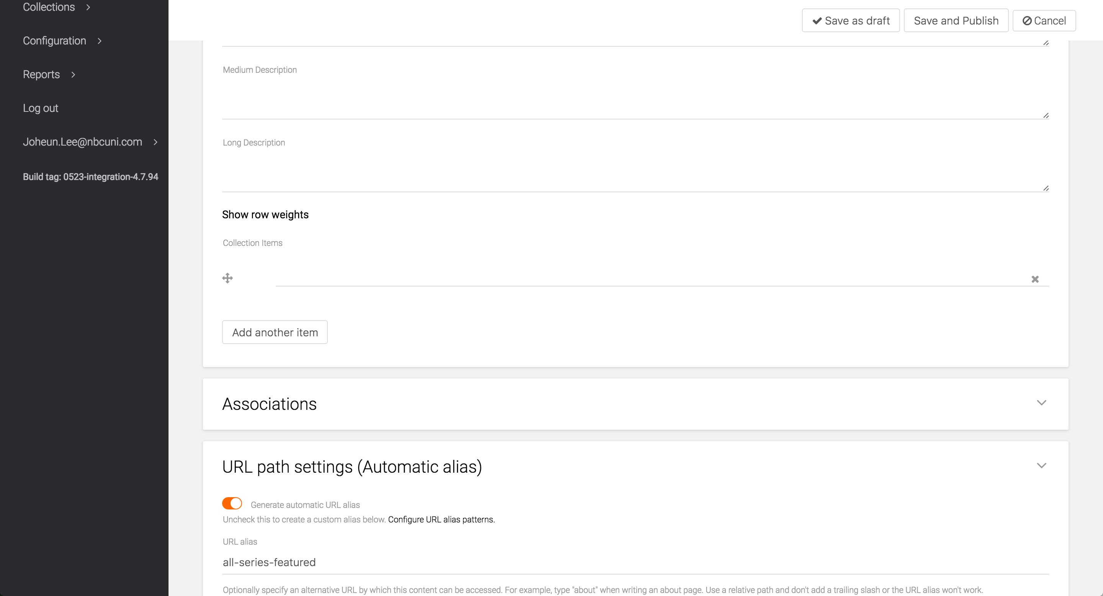Collapse the URL path settings section

point(1041,466)
